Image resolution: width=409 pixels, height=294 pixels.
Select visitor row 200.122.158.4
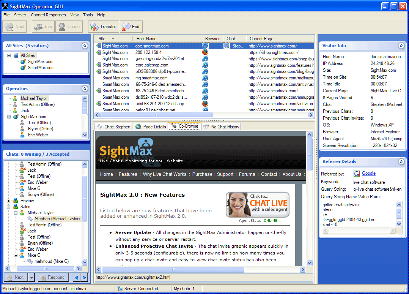click(205, 52)
